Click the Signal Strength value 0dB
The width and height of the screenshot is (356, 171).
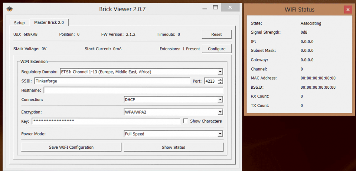[x=304, y=32]
